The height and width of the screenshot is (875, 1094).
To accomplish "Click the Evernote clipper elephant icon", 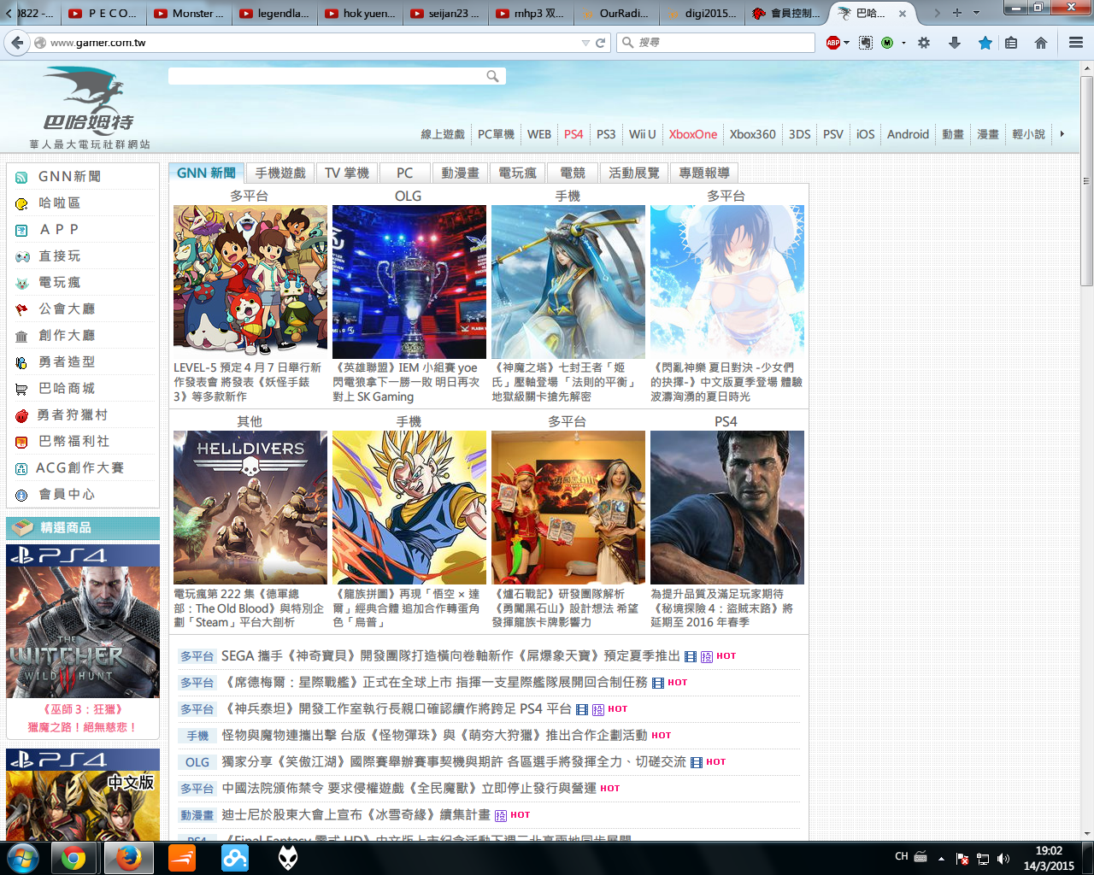I will (866, 43).
